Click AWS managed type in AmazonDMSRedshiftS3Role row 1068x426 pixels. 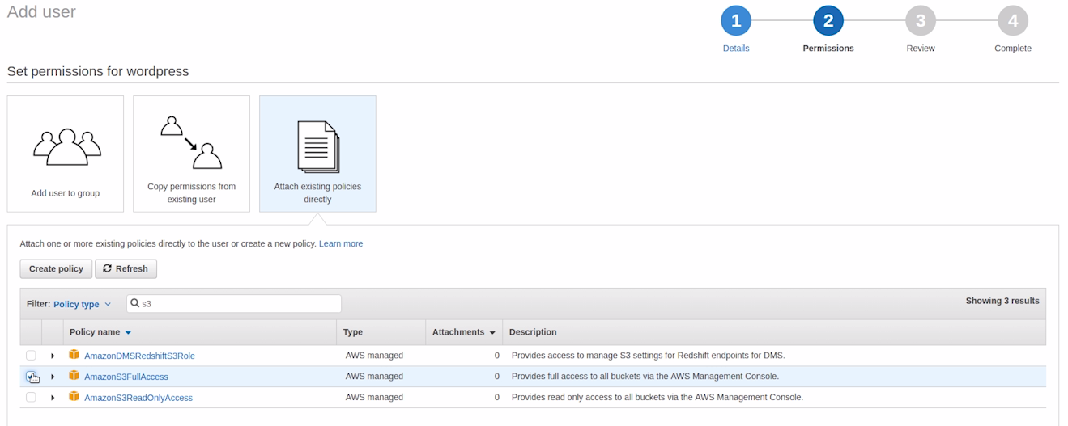click(x=374, y=356)
